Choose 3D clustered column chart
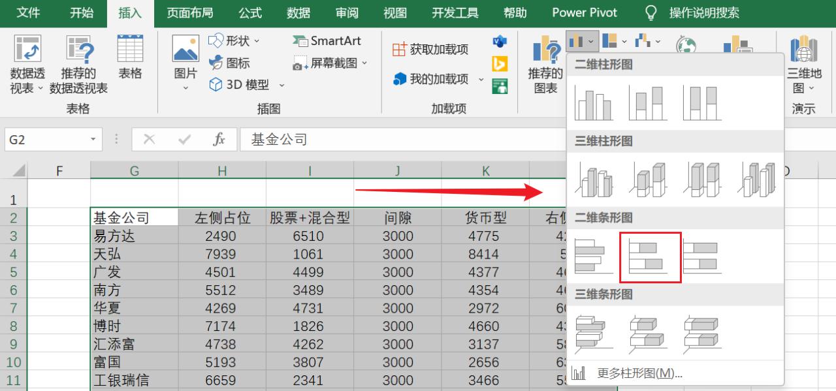 [x=594, y=179]
